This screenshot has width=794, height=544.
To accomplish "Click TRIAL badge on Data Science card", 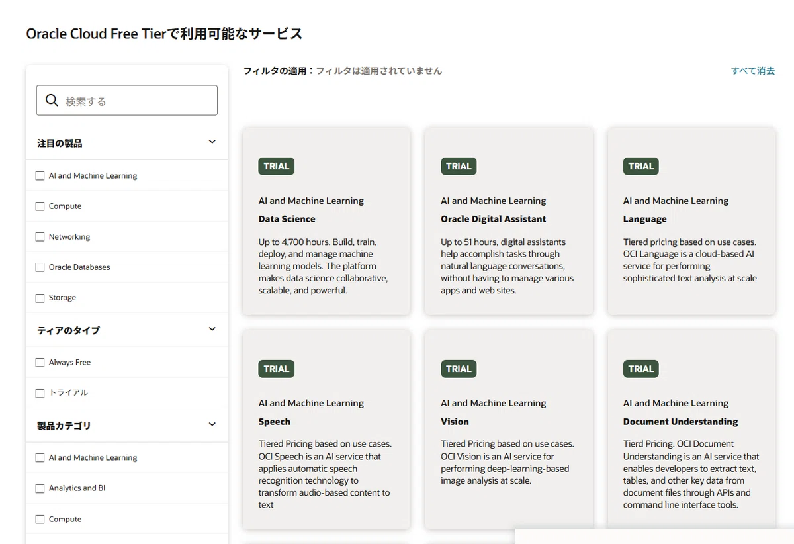I will pos(276,166).
